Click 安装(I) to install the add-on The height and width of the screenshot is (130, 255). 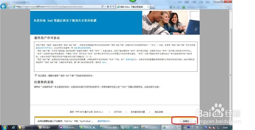pos(186,121)
